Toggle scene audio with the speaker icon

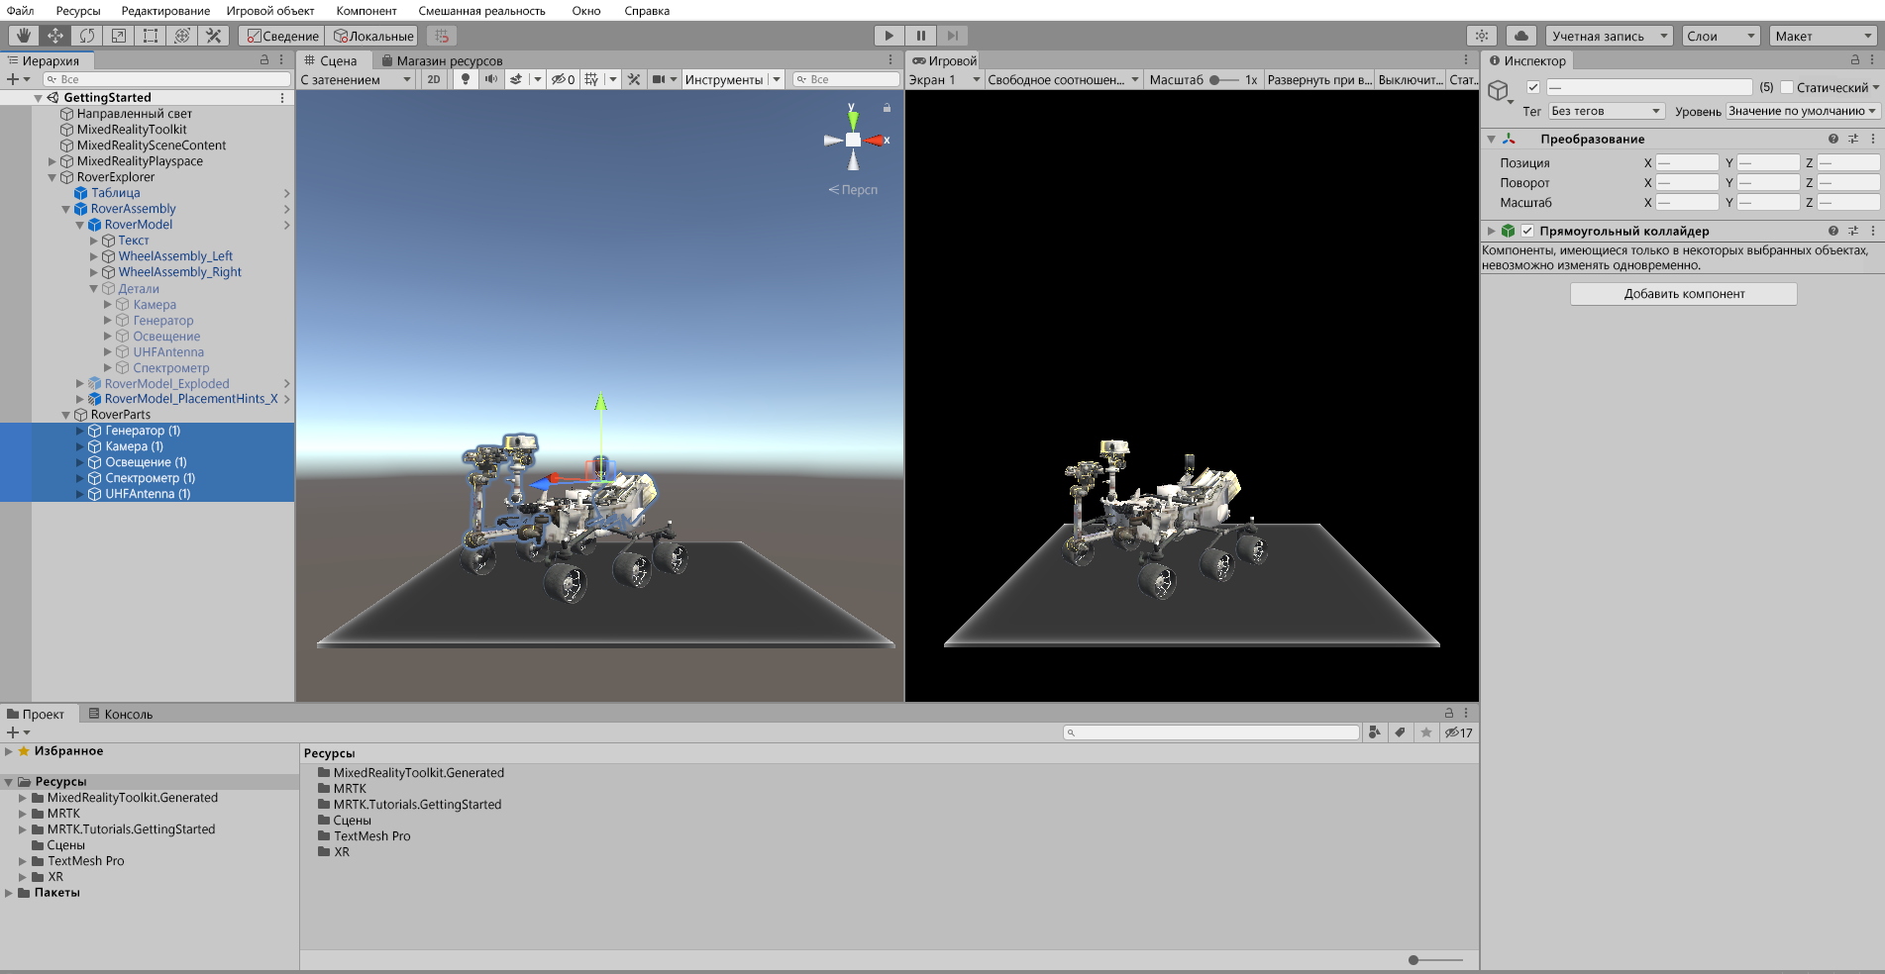(491, 79)
